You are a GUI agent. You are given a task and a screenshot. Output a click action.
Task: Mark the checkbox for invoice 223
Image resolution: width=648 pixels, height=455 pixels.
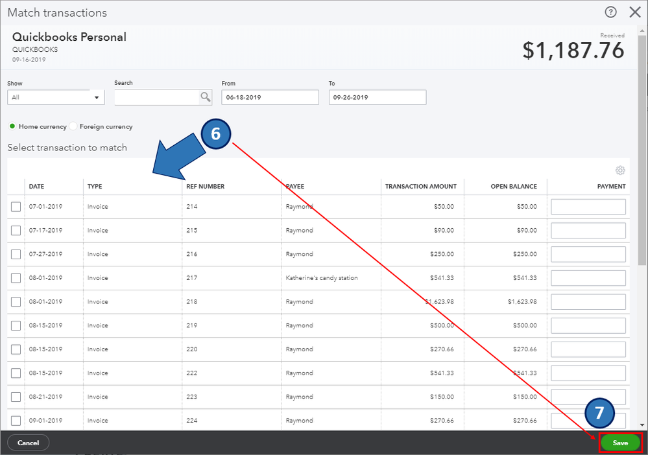16,397
